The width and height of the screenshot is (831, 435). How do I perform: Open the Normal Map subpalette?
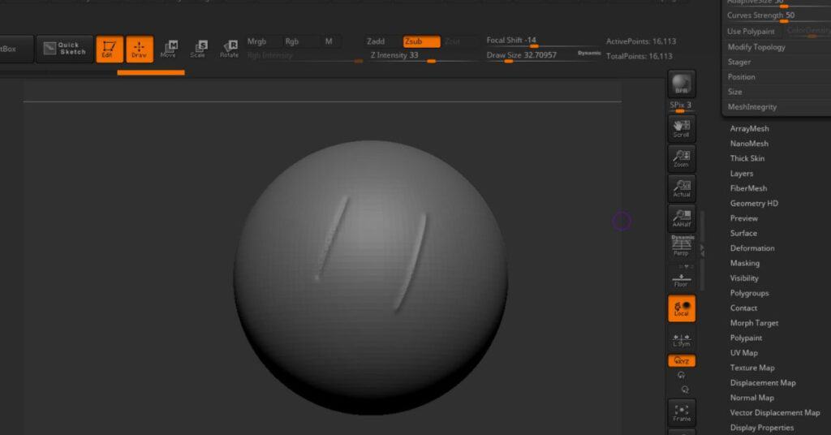pos(752,398)
